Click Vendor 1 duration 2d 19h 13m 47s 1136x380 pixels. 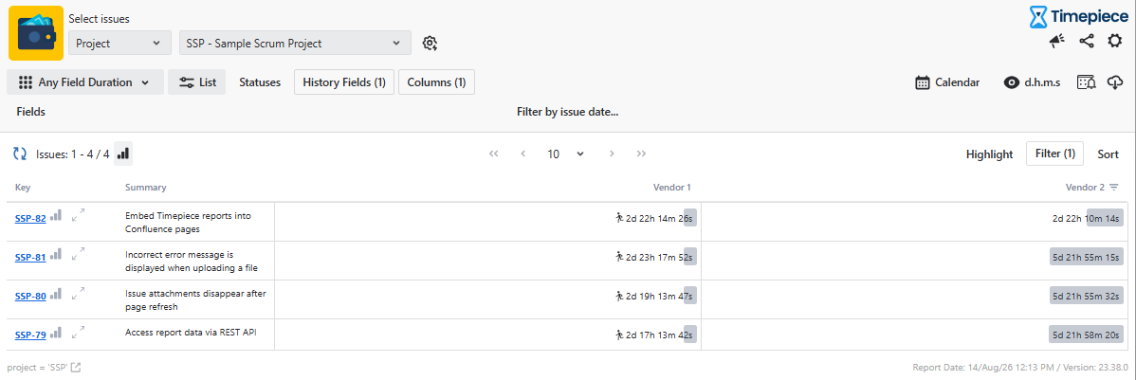[660, 296]
